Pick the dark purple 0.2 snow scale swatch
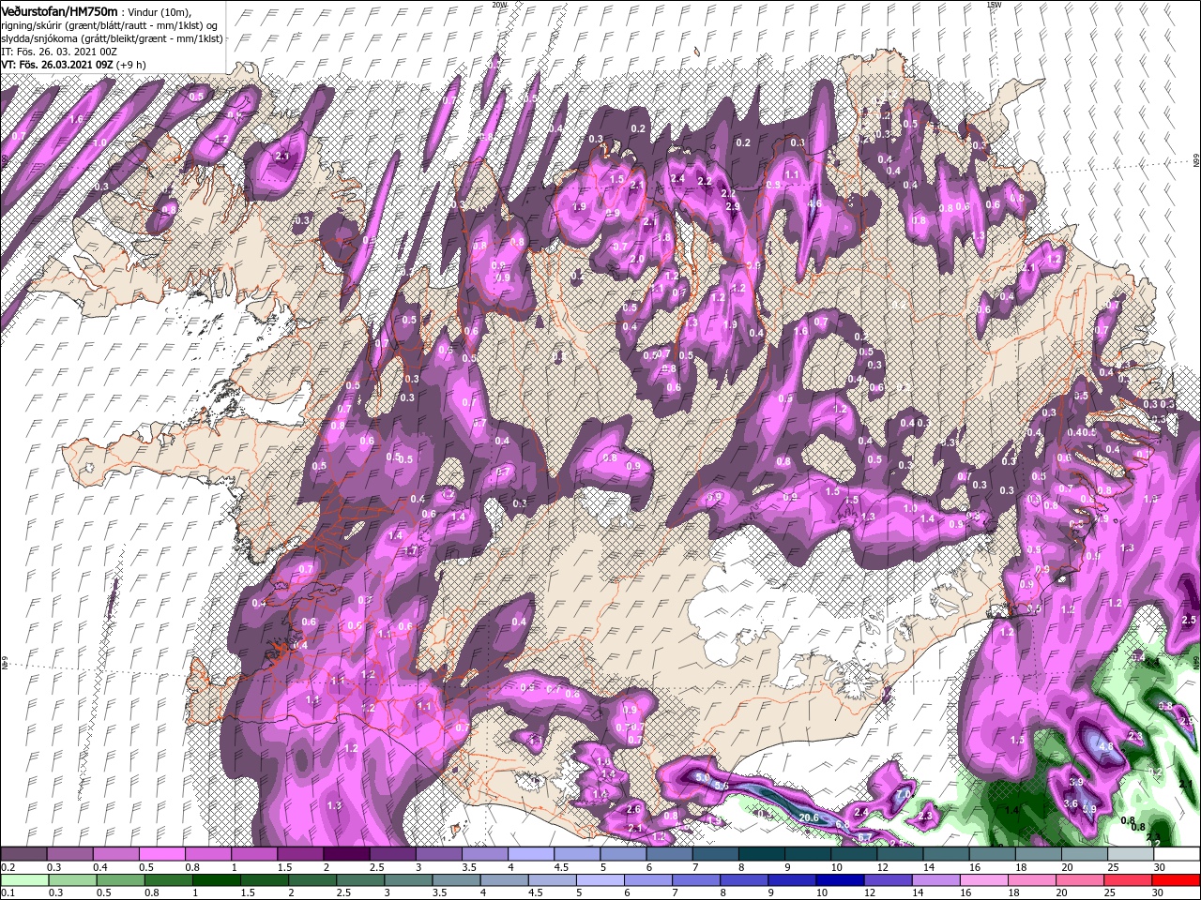The height and width of the screenshot is (900, 1201). [23, 854]
